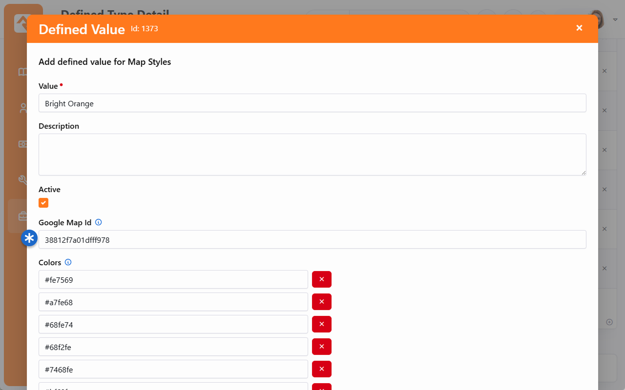Click the Google Map Id input field
The height and width of the screenshot is (390, 625).
[x=312, y=240]
